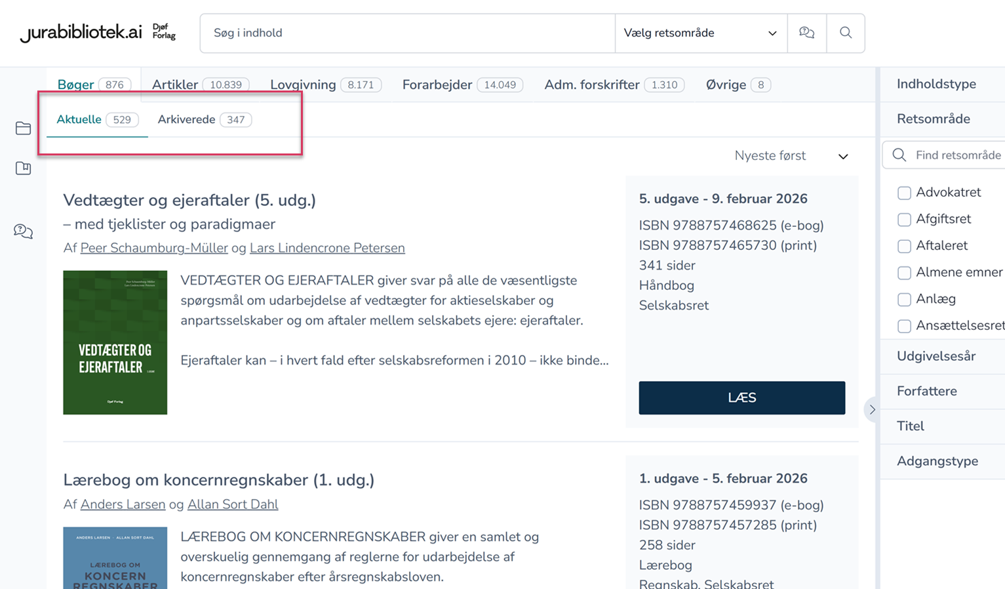The width and height of the screenshot is (1005, 589).
Task: Open the Vælg retsområde dropdown
Action: pos(700,33)
